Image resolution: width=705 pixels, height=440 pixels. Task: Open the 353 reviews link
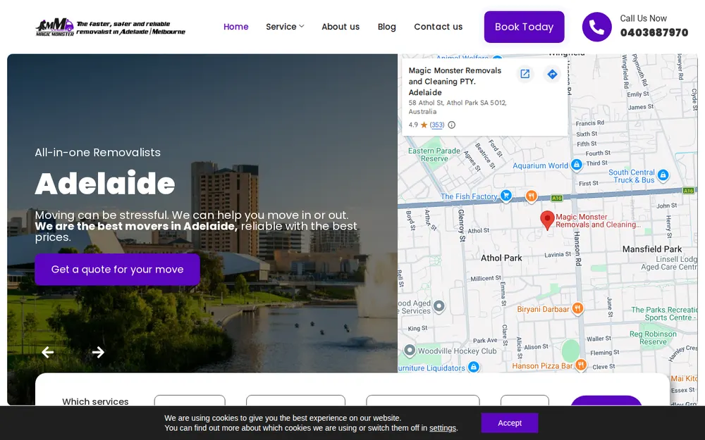437,125
